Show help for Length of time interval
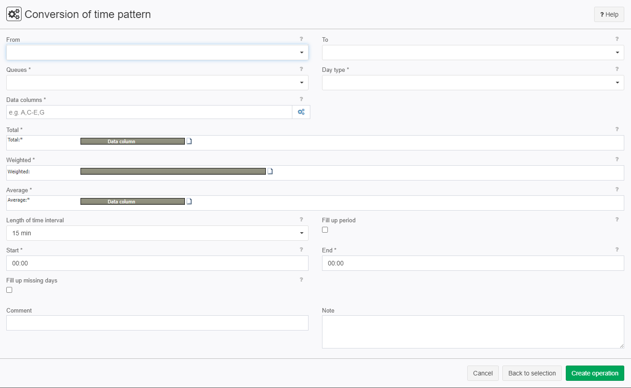The width and height of the screenshot is (631, 388). point(301,220)
